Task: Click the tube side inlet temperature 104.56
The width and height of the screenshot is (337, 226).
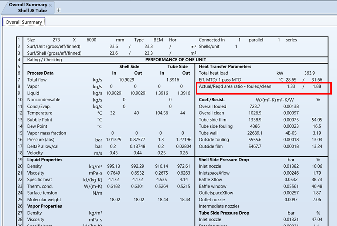Action: point(161,113)
